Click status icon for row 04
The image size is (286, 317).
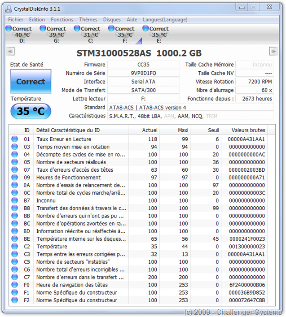14,154
